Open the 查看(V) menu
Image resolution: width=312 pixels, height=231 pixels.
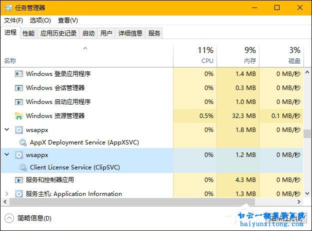click(68, 20)
